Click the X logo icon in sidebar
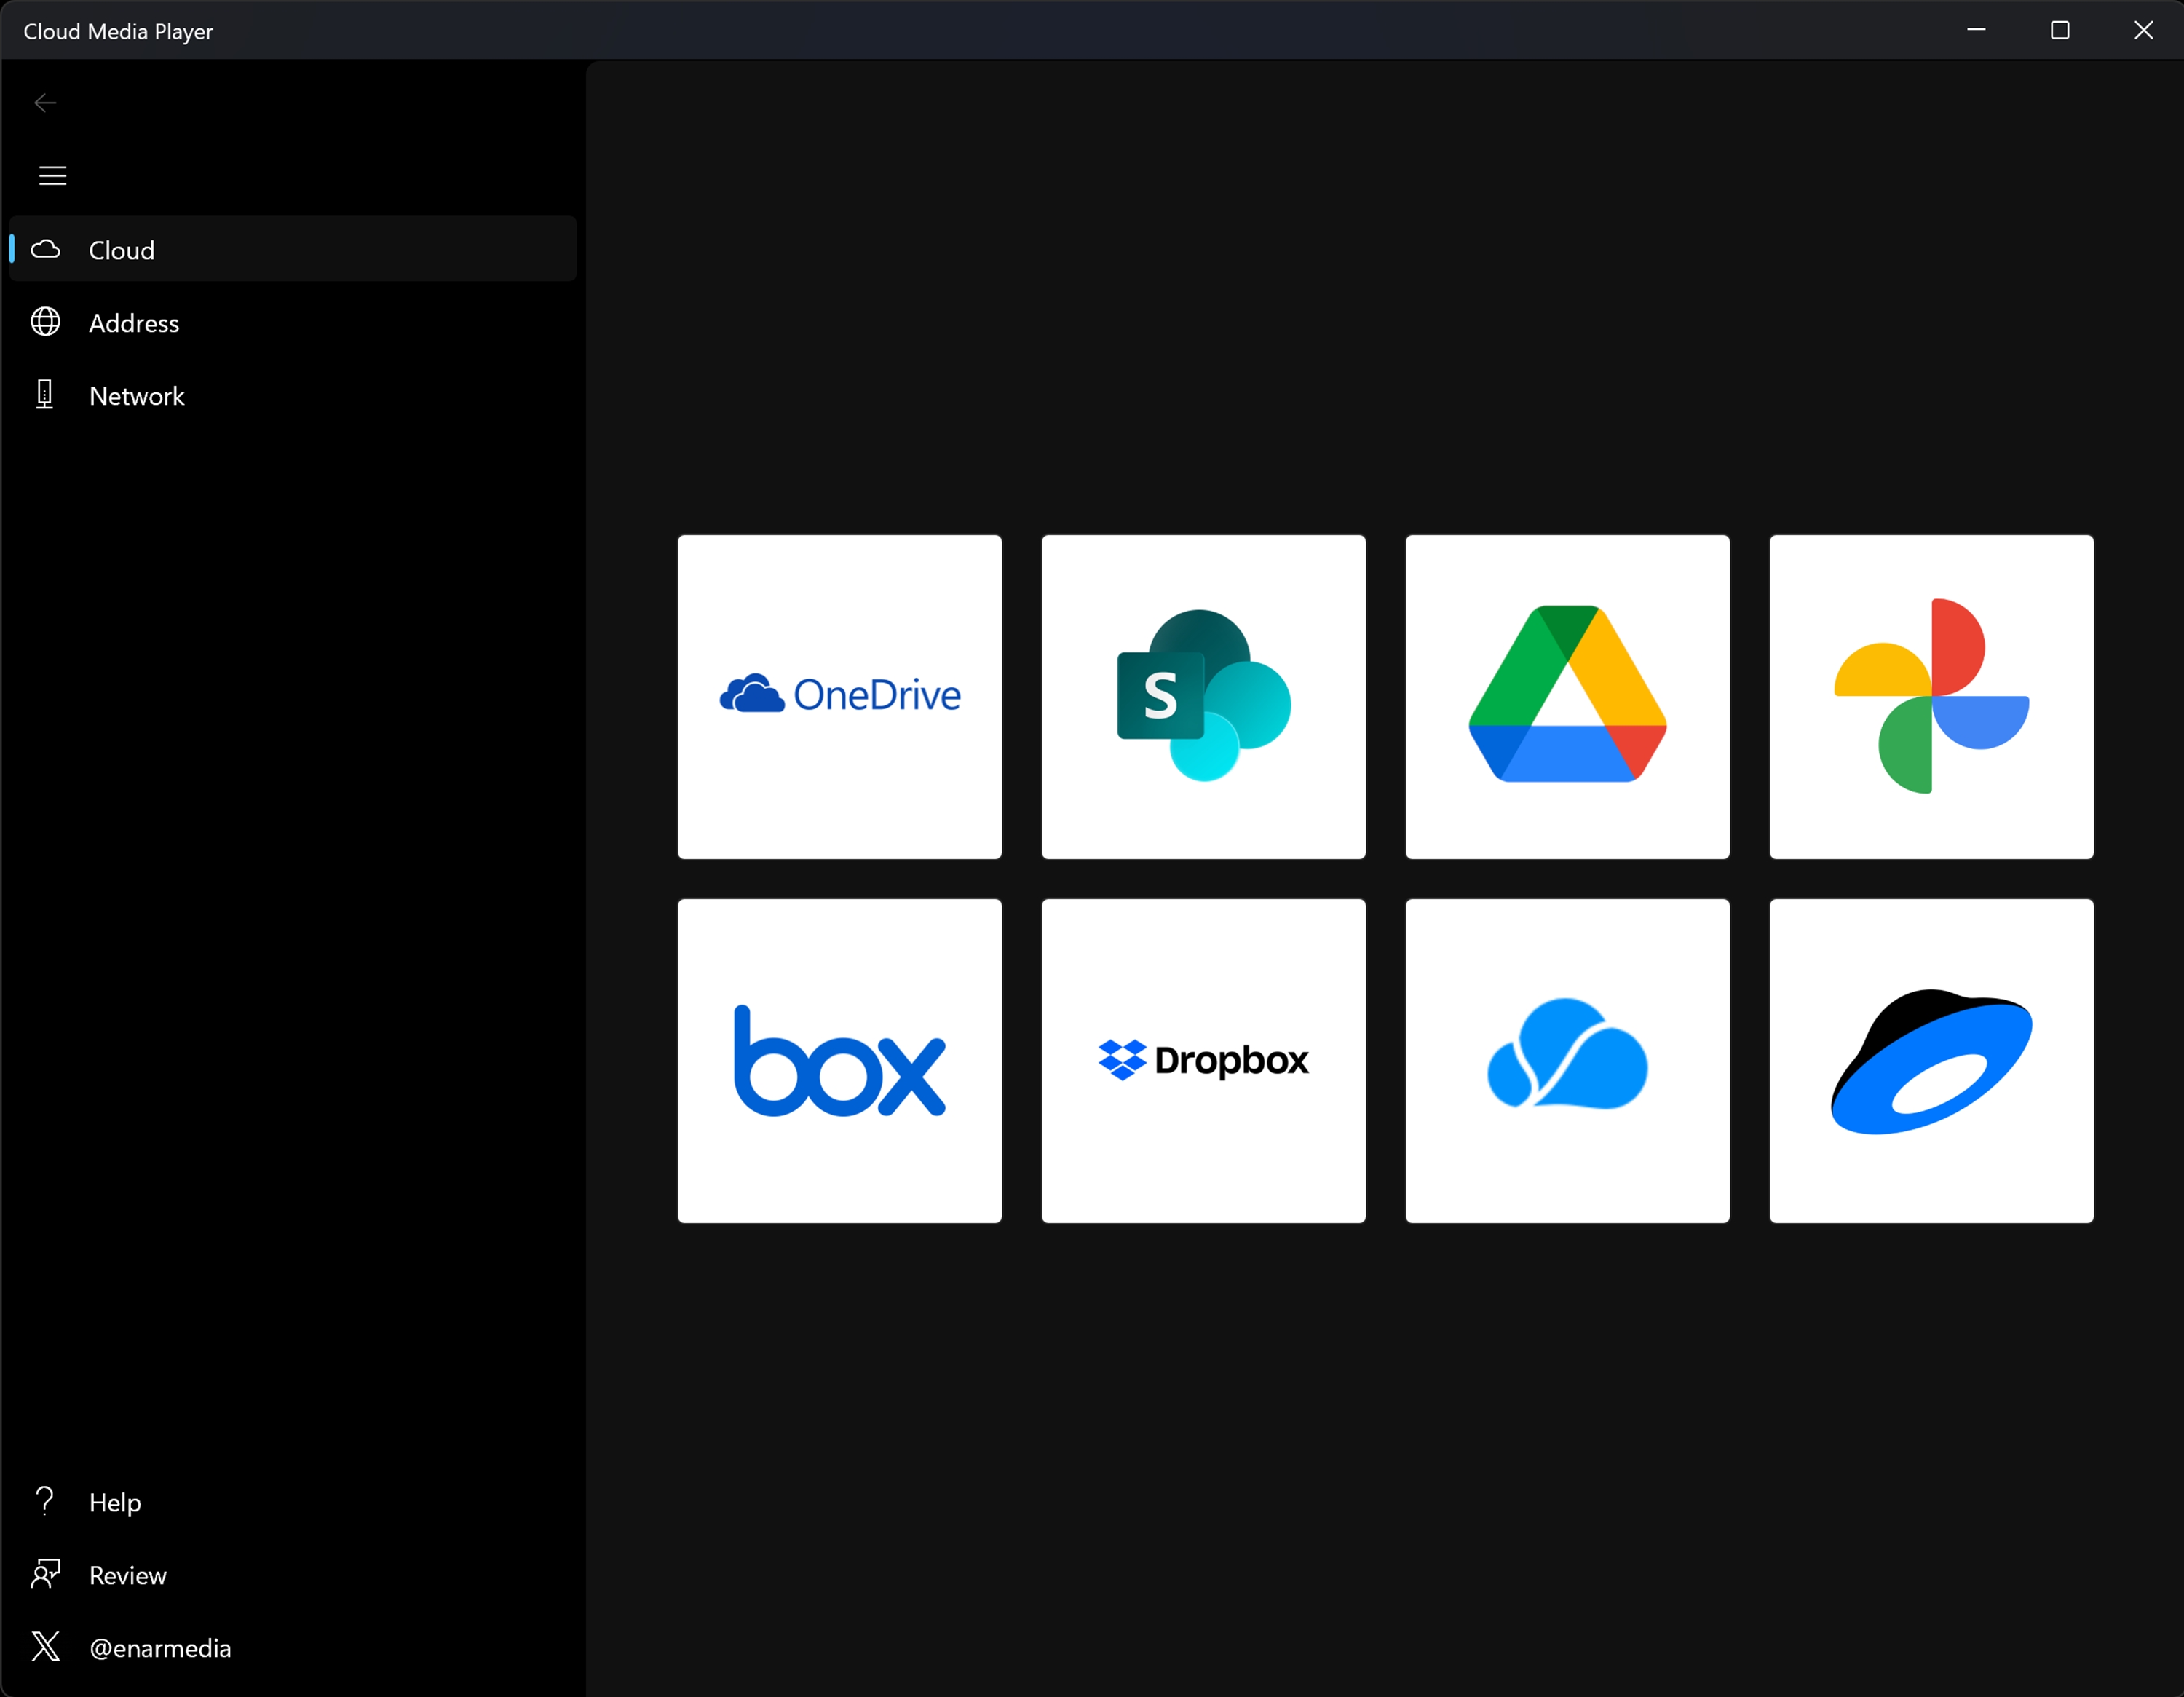 click(x=45, y=1646)
